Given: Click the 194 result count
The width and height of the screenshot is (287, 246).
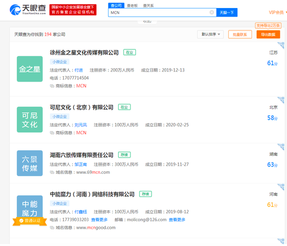Looking at the screenshot, I should coord(48,34).
